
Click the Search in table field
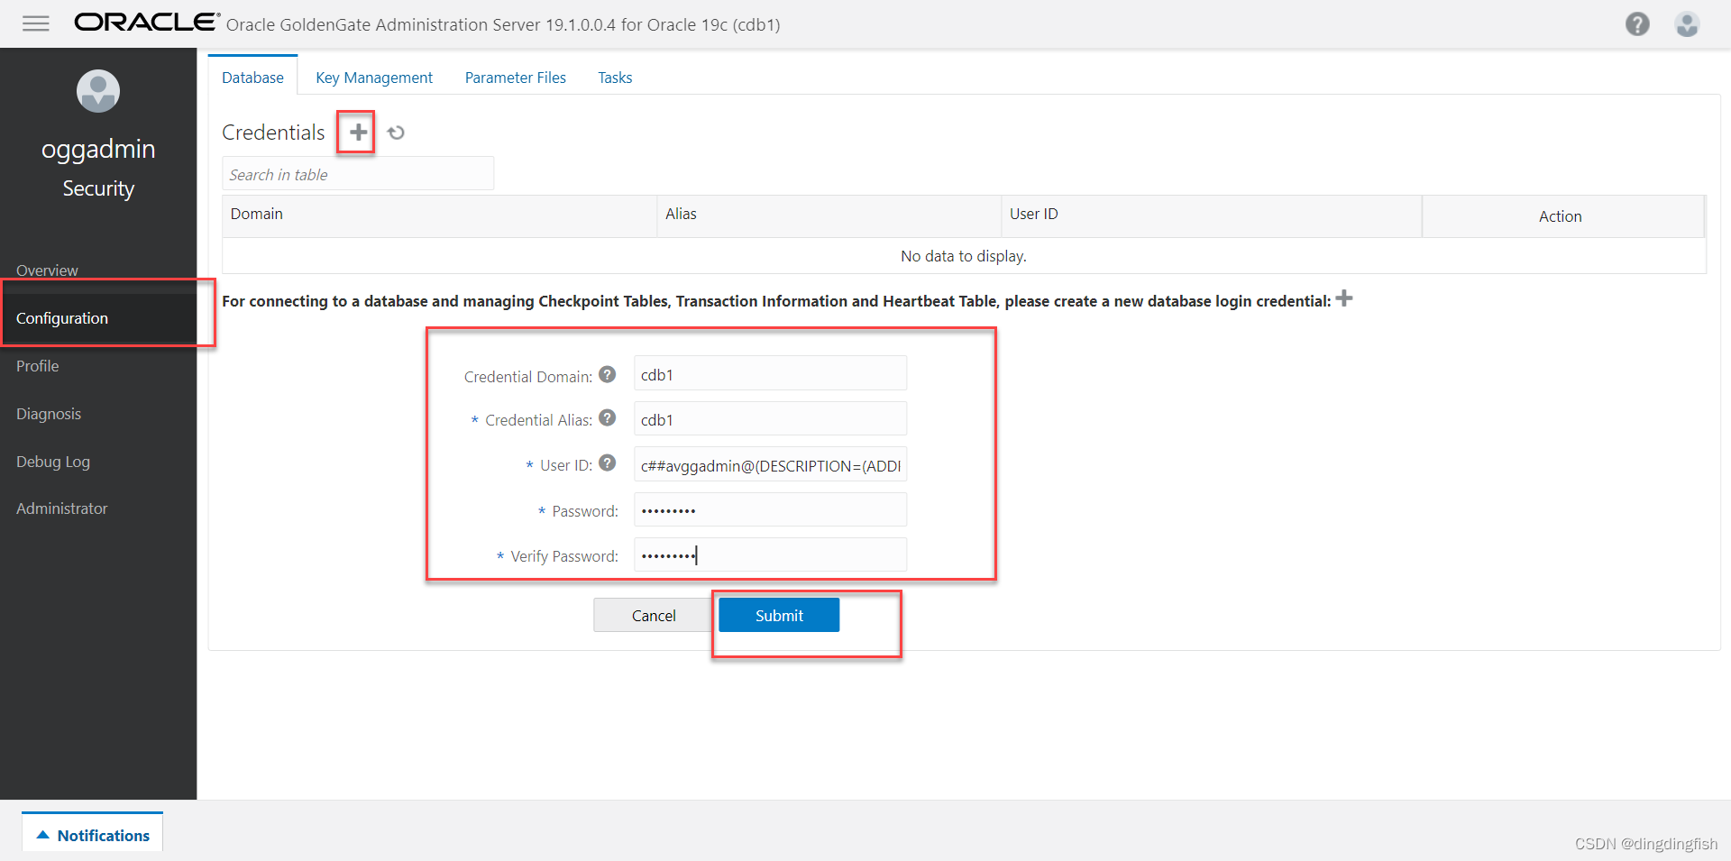tap(358, 174)
